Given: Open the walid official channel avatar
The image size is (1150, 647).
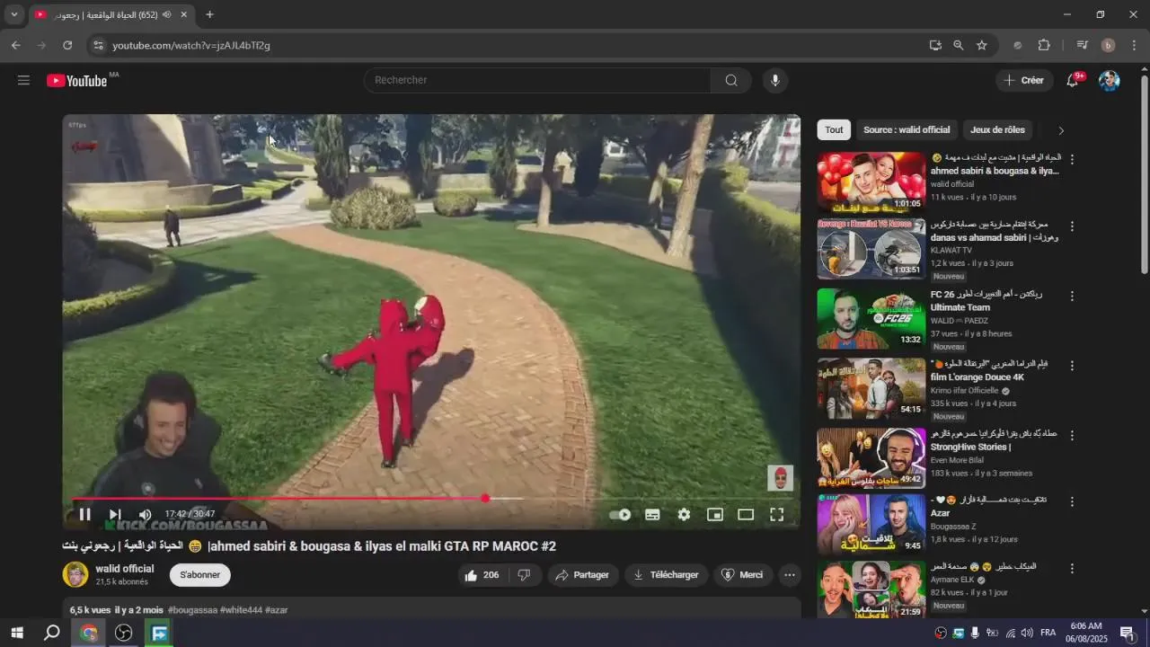Looking at the screenshot, I should pos(75,574).
